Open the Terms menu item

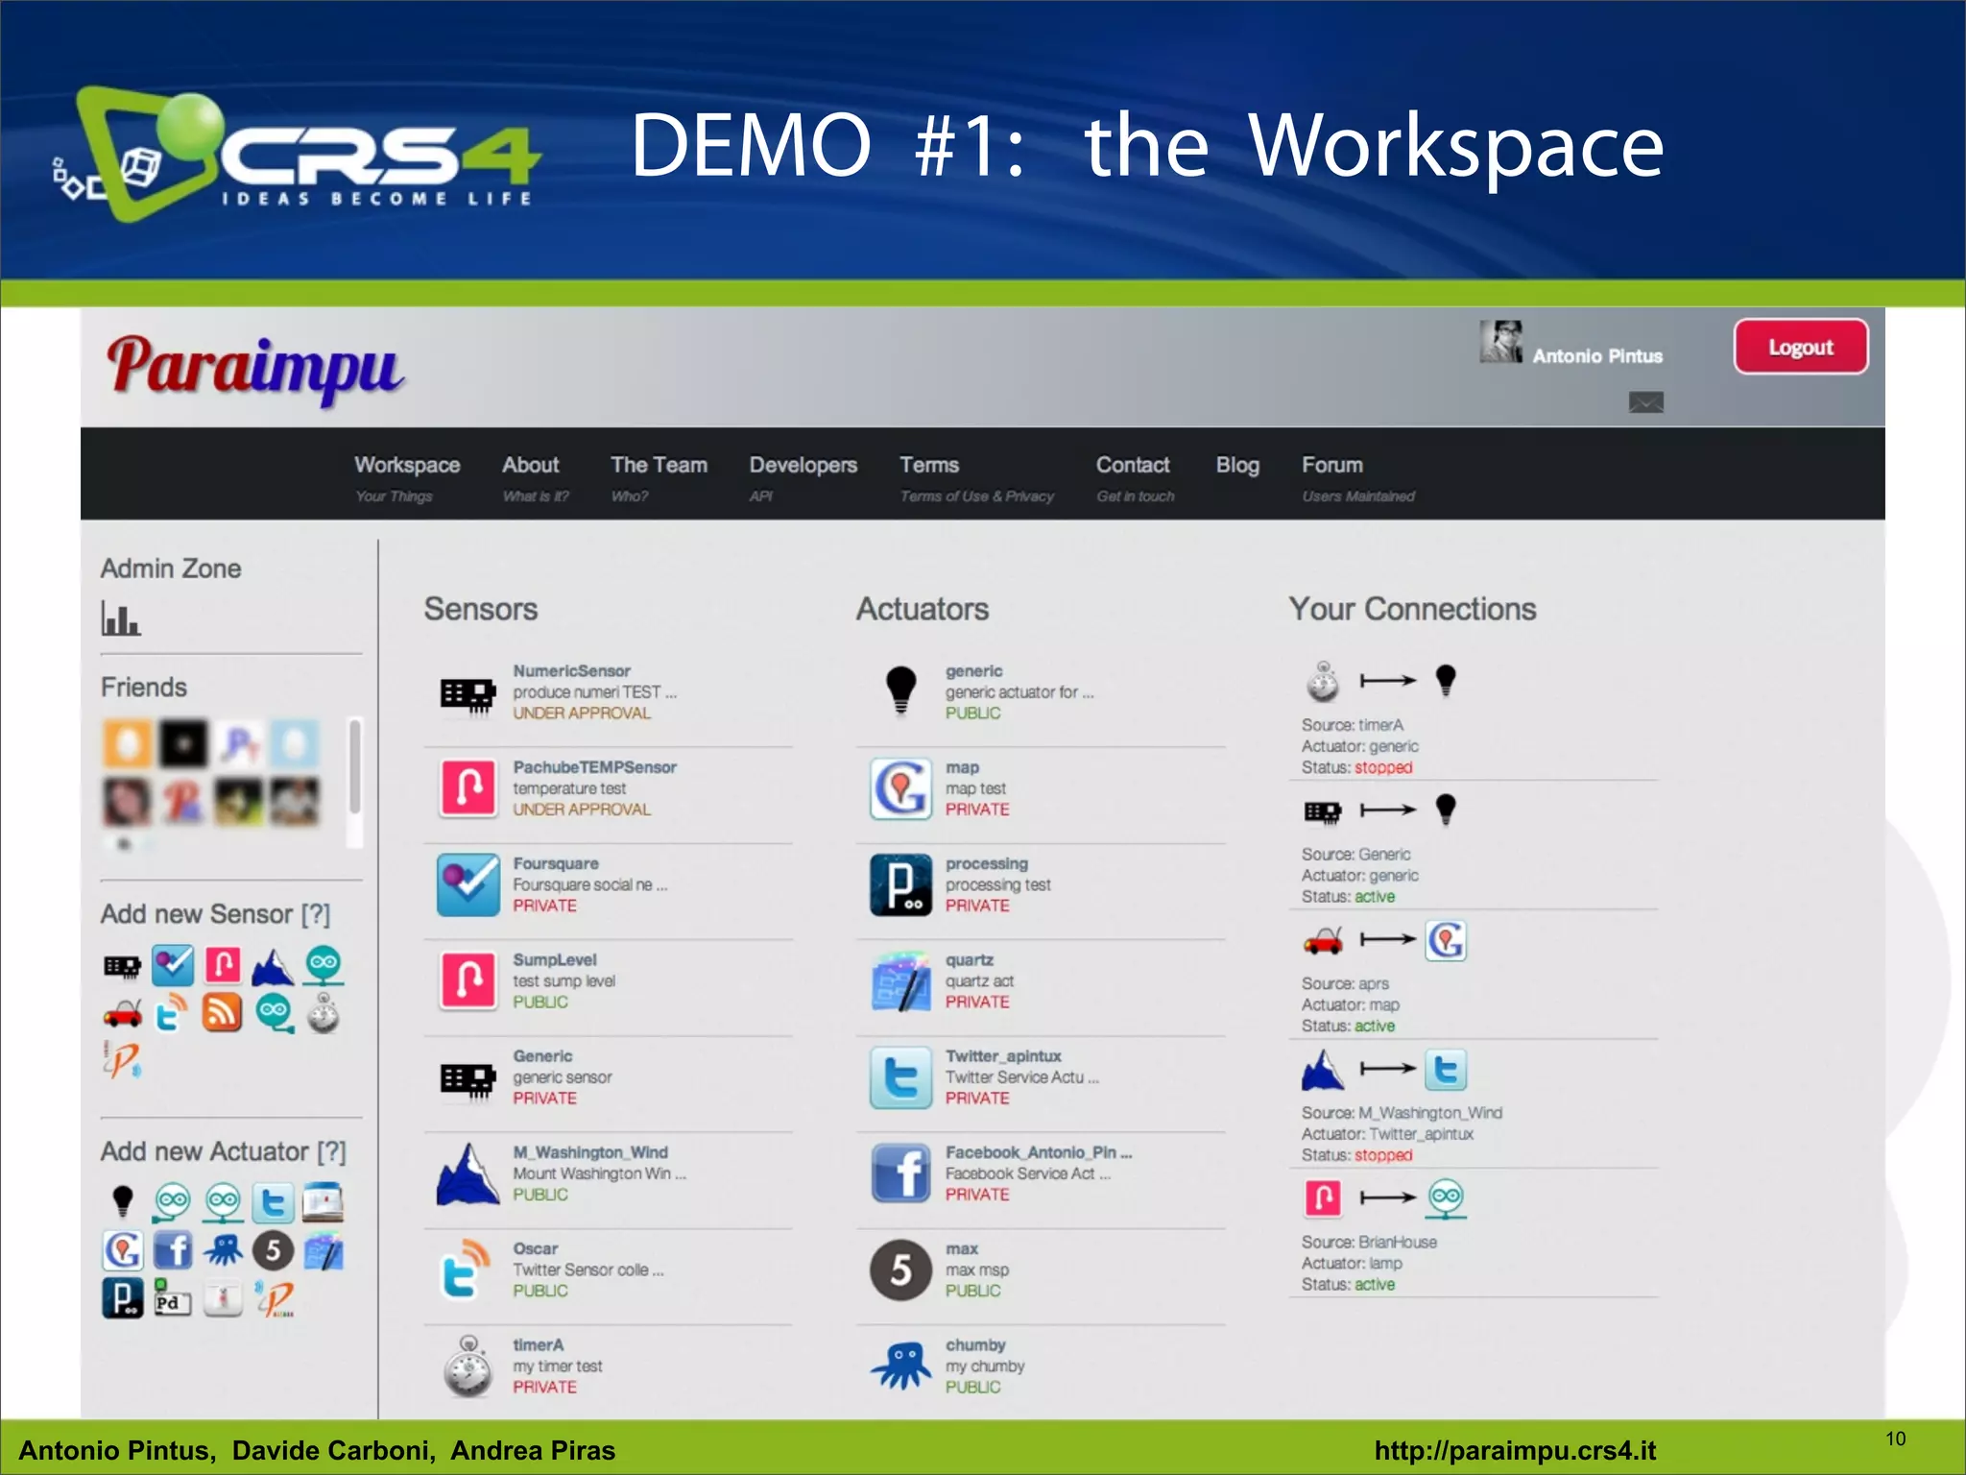(976, 477)
